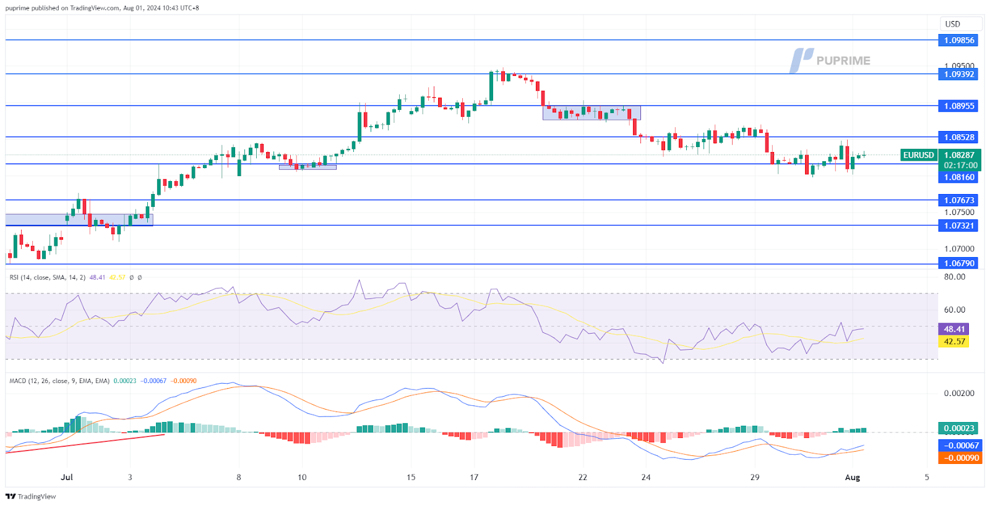This screenshot has width=990, height=506.
Task: Click the current price 1.08287 label
Action: tap(960, 155)
